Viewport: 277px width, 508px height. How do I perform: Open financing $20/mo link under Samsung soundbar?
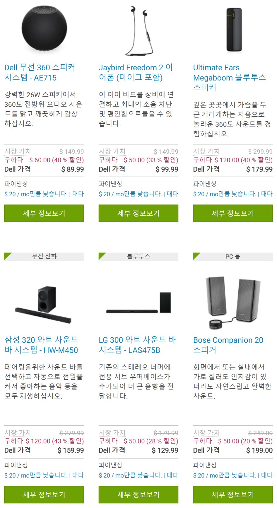(x=36, y=475)
